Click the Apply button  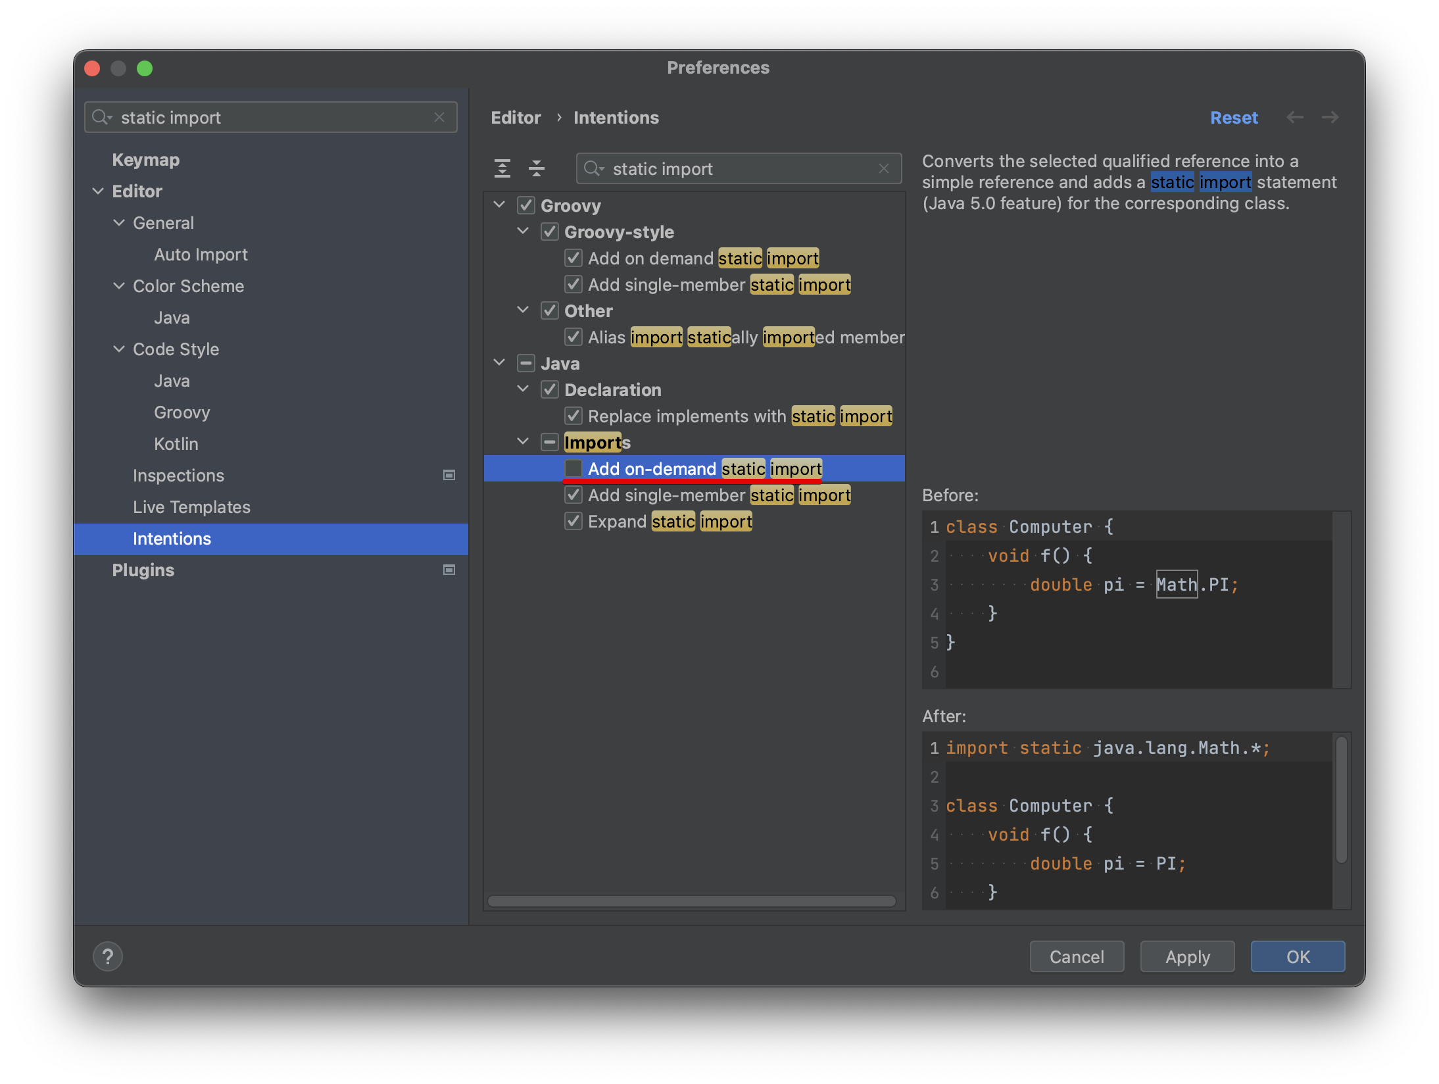[x=1187, y=956]
